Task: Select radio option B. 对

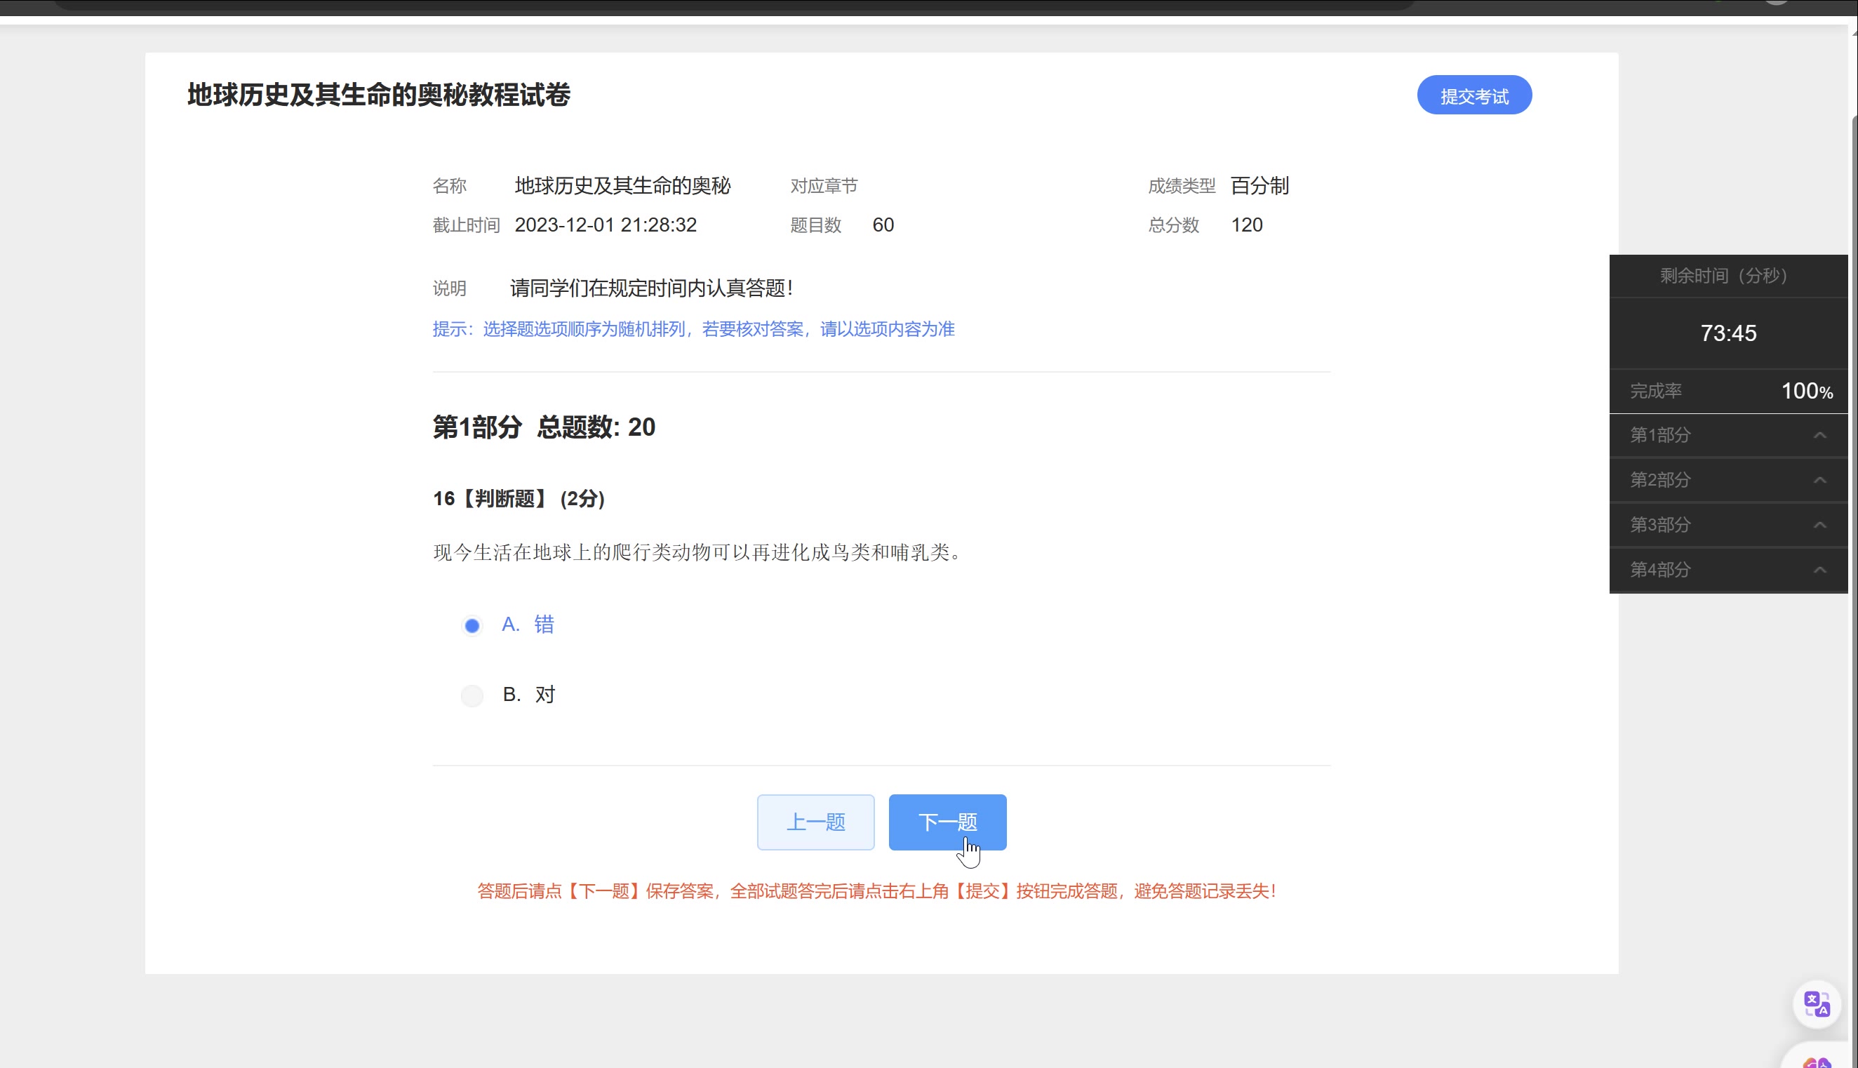Action: 472,695
